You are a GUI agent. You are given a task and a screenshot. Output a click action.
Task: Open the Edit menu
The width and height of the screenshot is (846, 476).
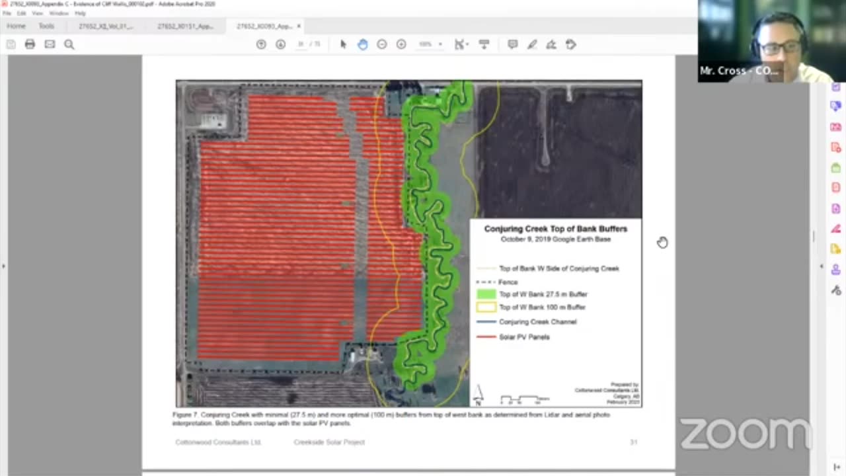21,13
